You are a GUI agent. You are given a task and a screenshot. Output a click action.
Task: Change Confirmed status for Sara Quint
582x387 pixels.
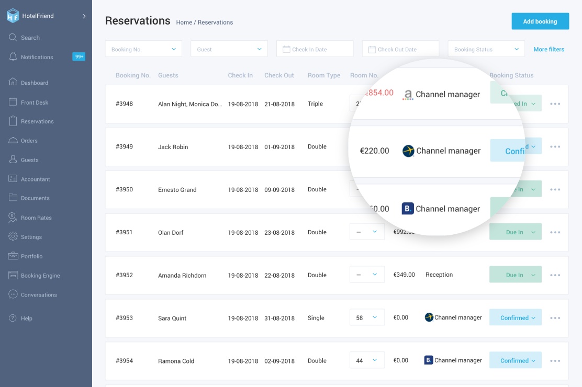[515, 317]
